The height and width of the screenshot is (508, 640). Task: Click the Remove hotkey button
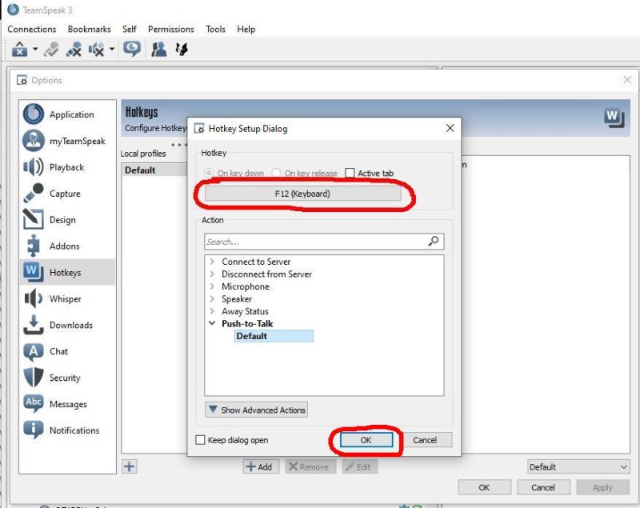coord(310,466)
